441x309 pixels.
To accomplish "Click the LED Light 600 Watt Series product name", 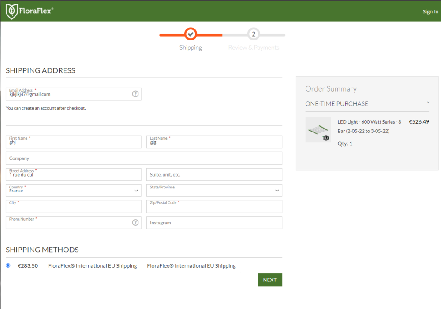I will 369,126.
